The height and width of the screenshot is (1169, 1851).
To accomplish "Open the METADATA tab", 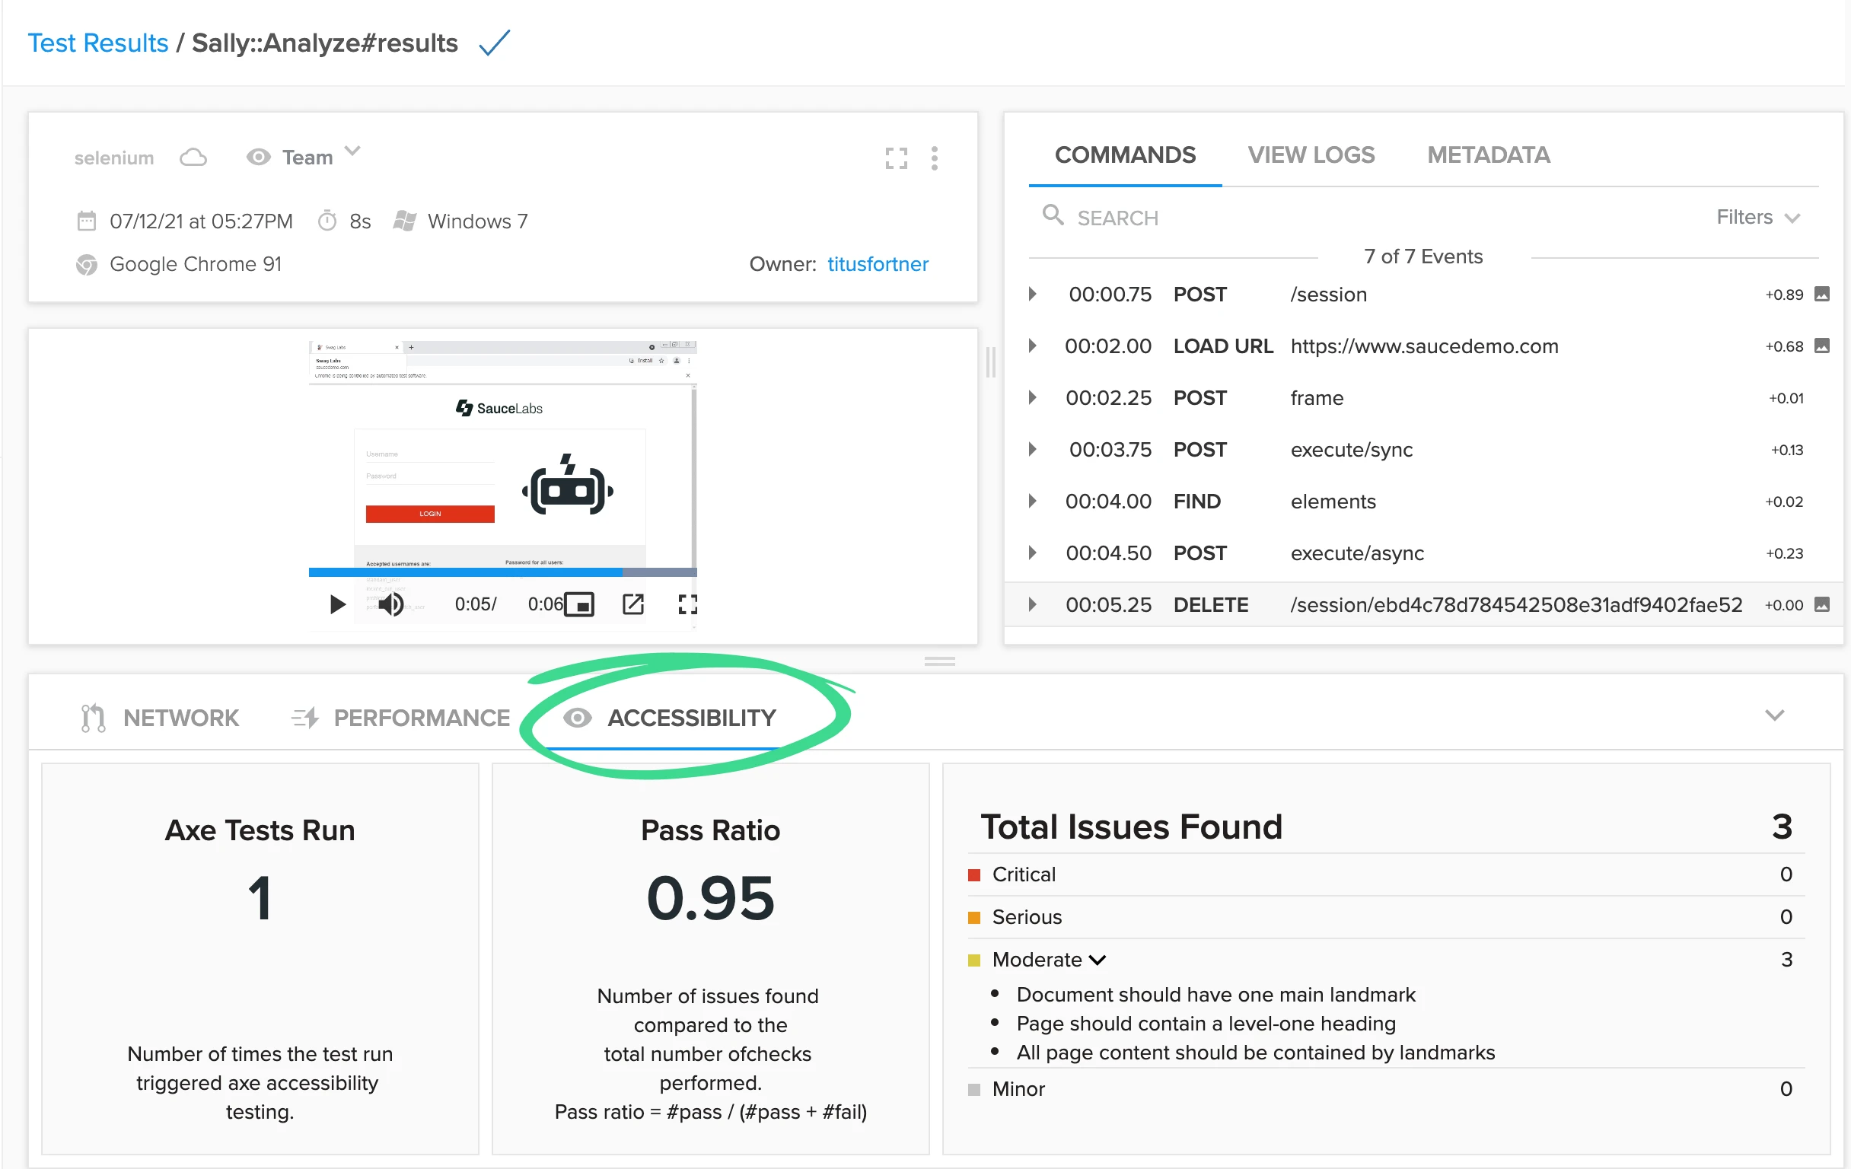I will 1488,154.
